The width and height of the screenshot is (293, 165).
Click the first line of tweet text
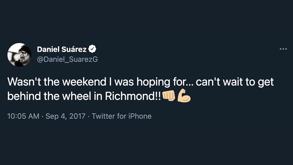140,82
